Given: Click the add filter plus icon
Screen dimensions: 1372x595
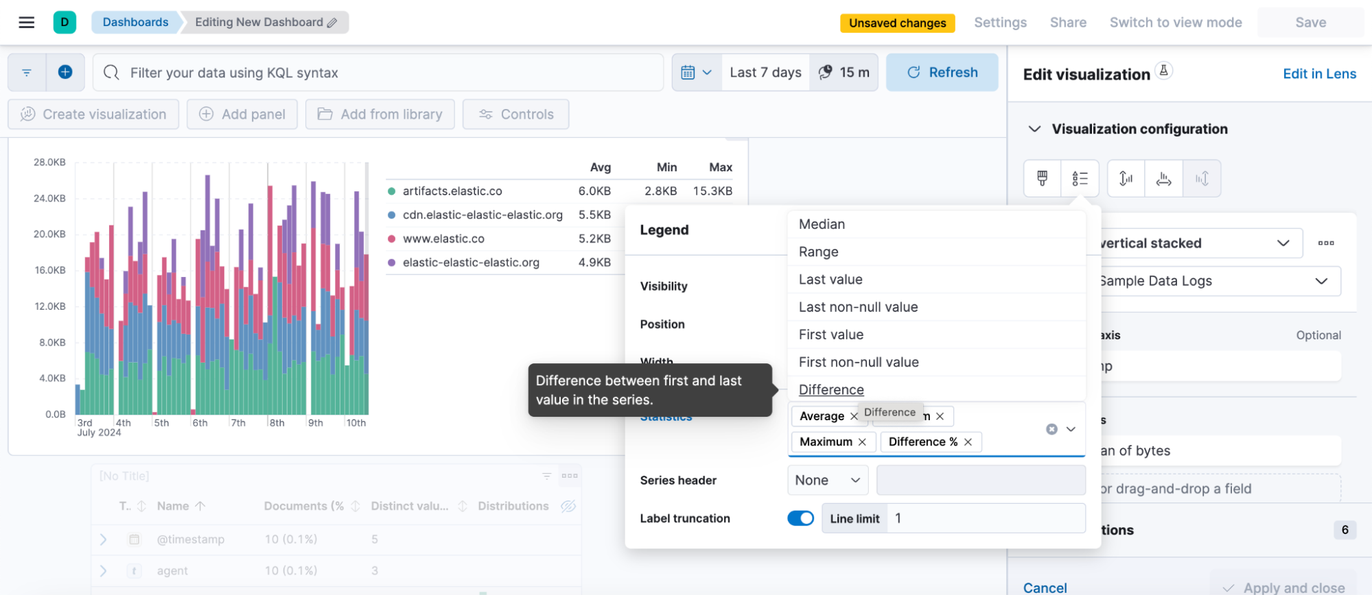Looking at the screenshot, I should pyautogui.click(x=65, y=72).
